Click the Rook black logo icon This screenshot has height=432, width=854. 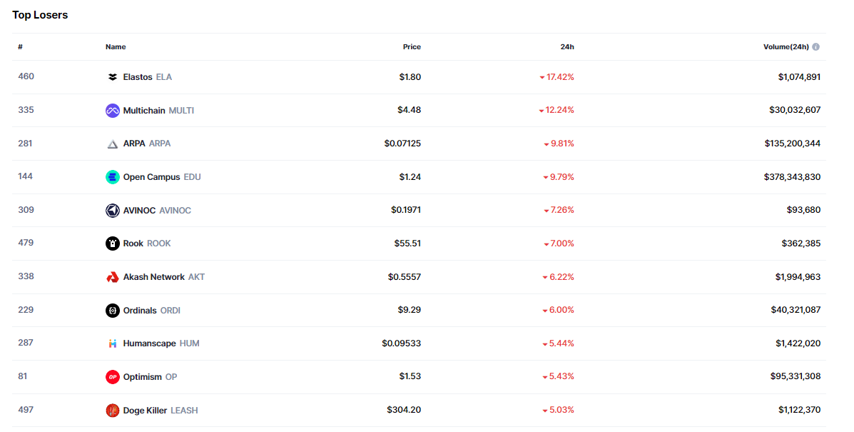click(x=112, y=243)
